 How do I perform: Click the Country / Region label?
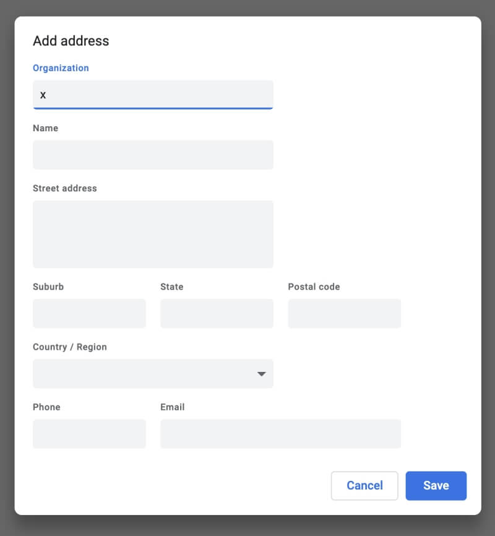pyautogui.click(x=70, y=347)
